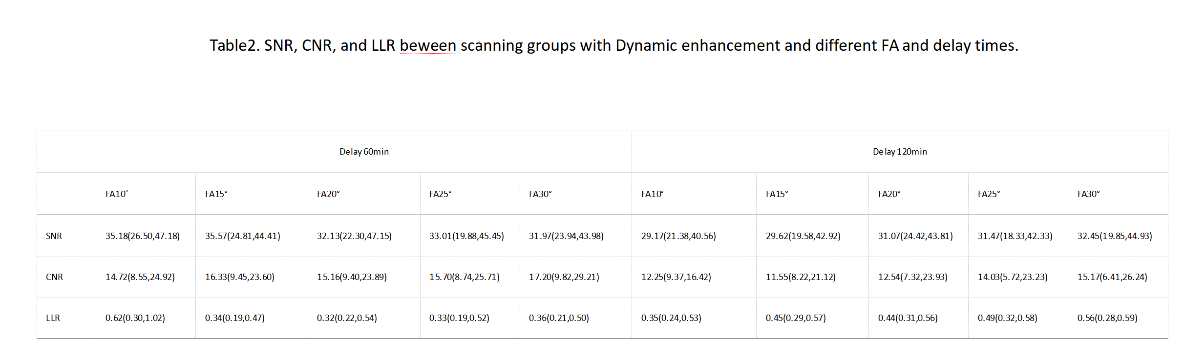Select FA30° header under Delay 120min

point(1088,194)
